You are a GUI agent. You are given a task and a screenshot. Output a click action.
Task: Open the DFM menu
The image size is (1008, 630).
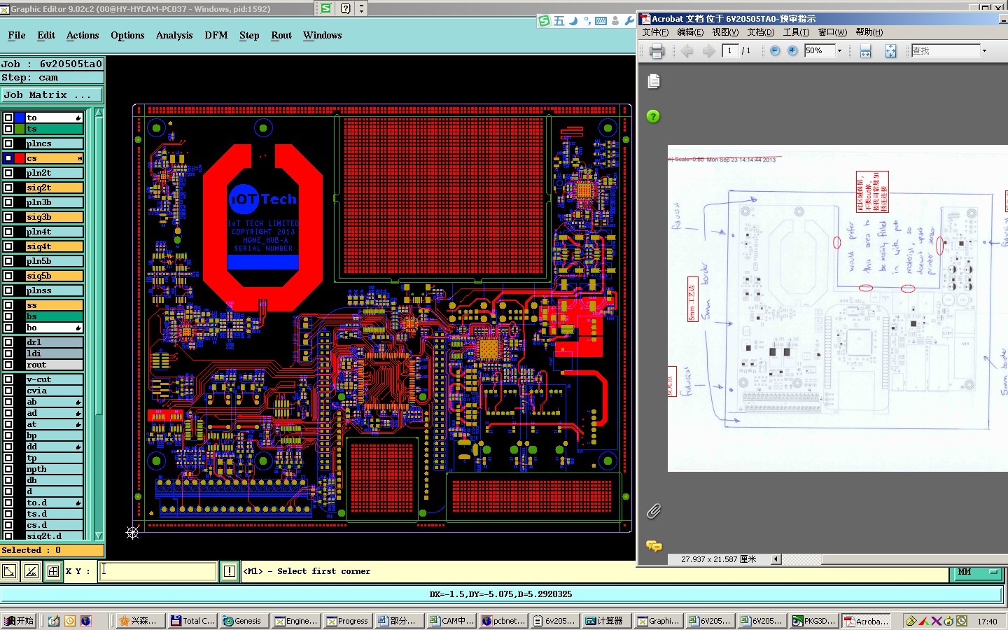(x=216, y=35)
